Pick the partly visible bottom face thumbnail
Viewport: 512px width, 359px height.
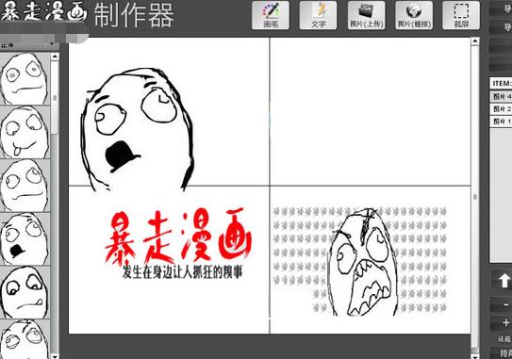pyautogui.click(x=25, y=339)
